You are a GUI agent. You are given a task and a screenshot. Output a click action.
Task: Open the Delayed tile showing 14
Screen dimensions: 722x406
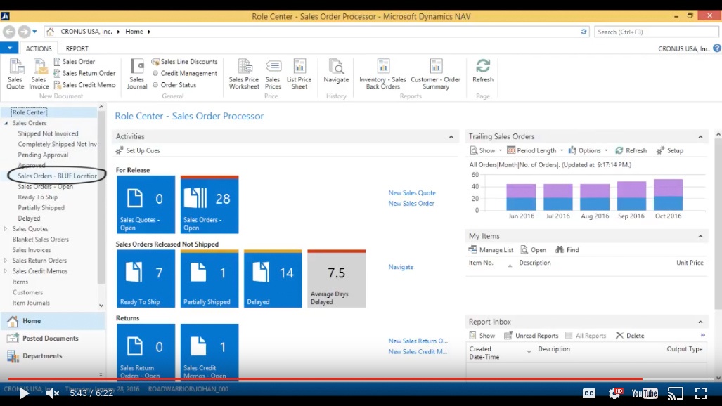click(x=273, y=278)
